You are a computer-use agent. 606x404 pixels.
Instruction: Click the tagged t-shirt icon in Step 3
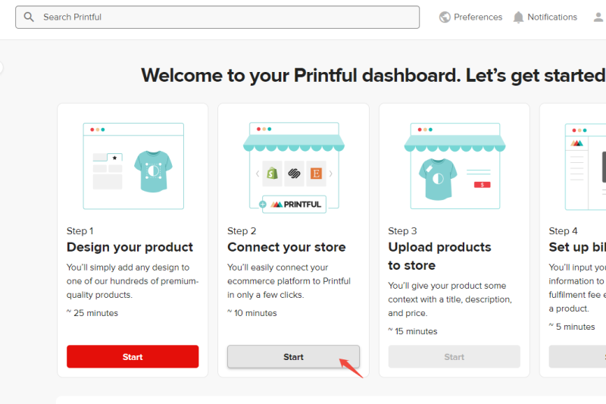pos(438,179)
